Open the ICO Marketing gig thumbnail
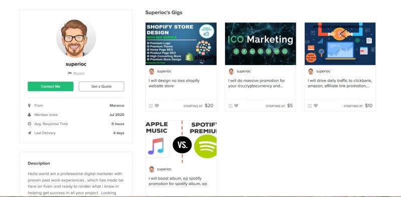The height and width of the screenshot is (197, 401). 260,43
